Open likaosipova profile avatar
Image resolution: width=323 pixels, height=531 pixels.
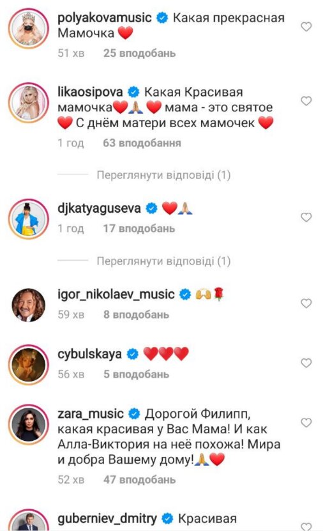point(29,103)
